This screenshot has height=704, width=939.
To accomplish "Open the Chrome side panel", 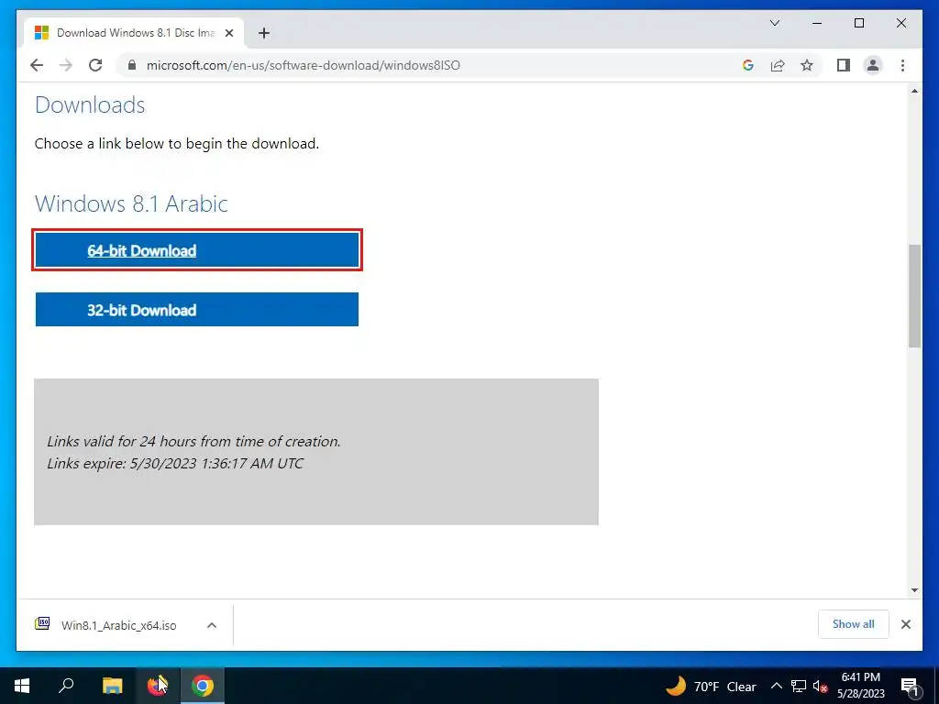I will point(844,65).
